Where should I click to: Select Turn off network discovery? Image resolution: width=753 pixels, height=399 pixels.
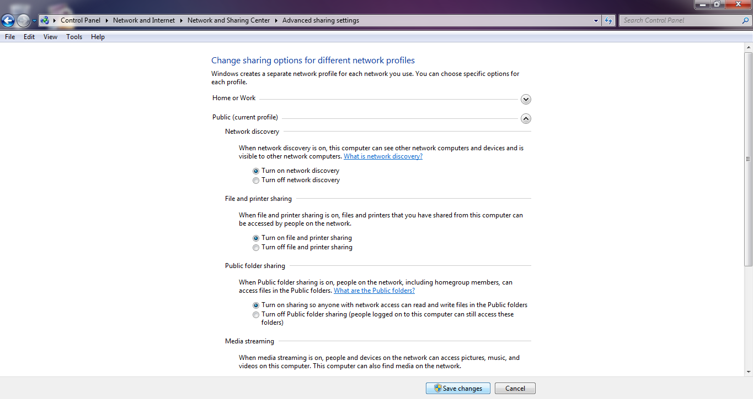point(255,180)
